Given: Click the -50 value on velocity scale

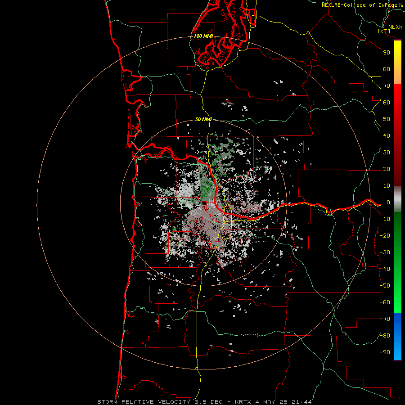Looking at the screenshot, I should pyautogui.click(x=385, y=286).
